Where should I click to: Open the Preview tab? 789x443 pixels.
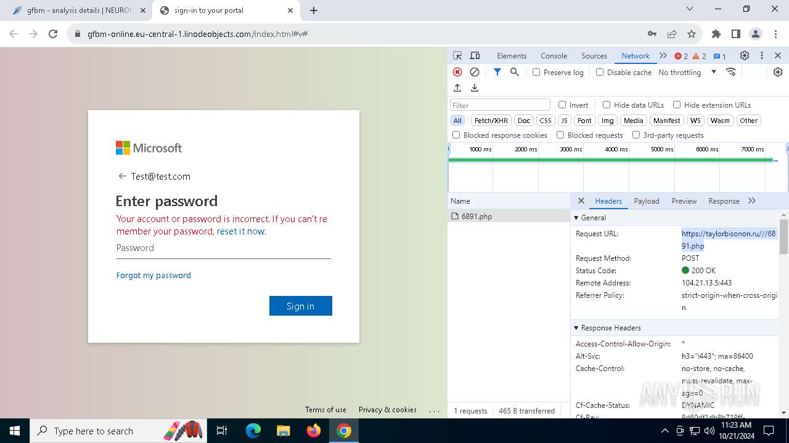(x=684, y=201)
